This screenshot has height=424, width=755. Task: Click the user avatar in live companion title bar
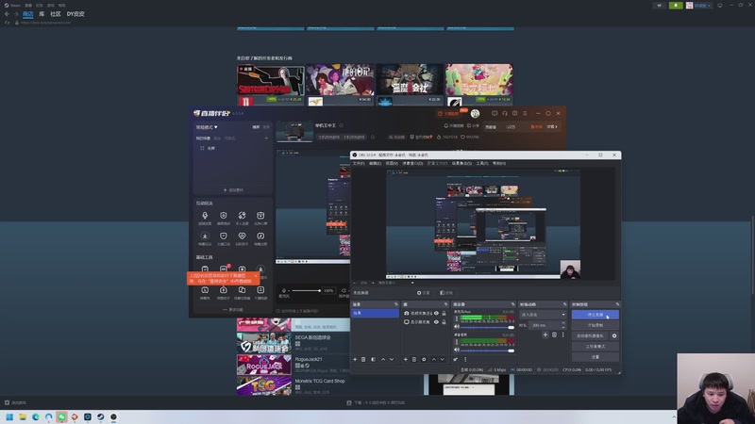point(475,113)
